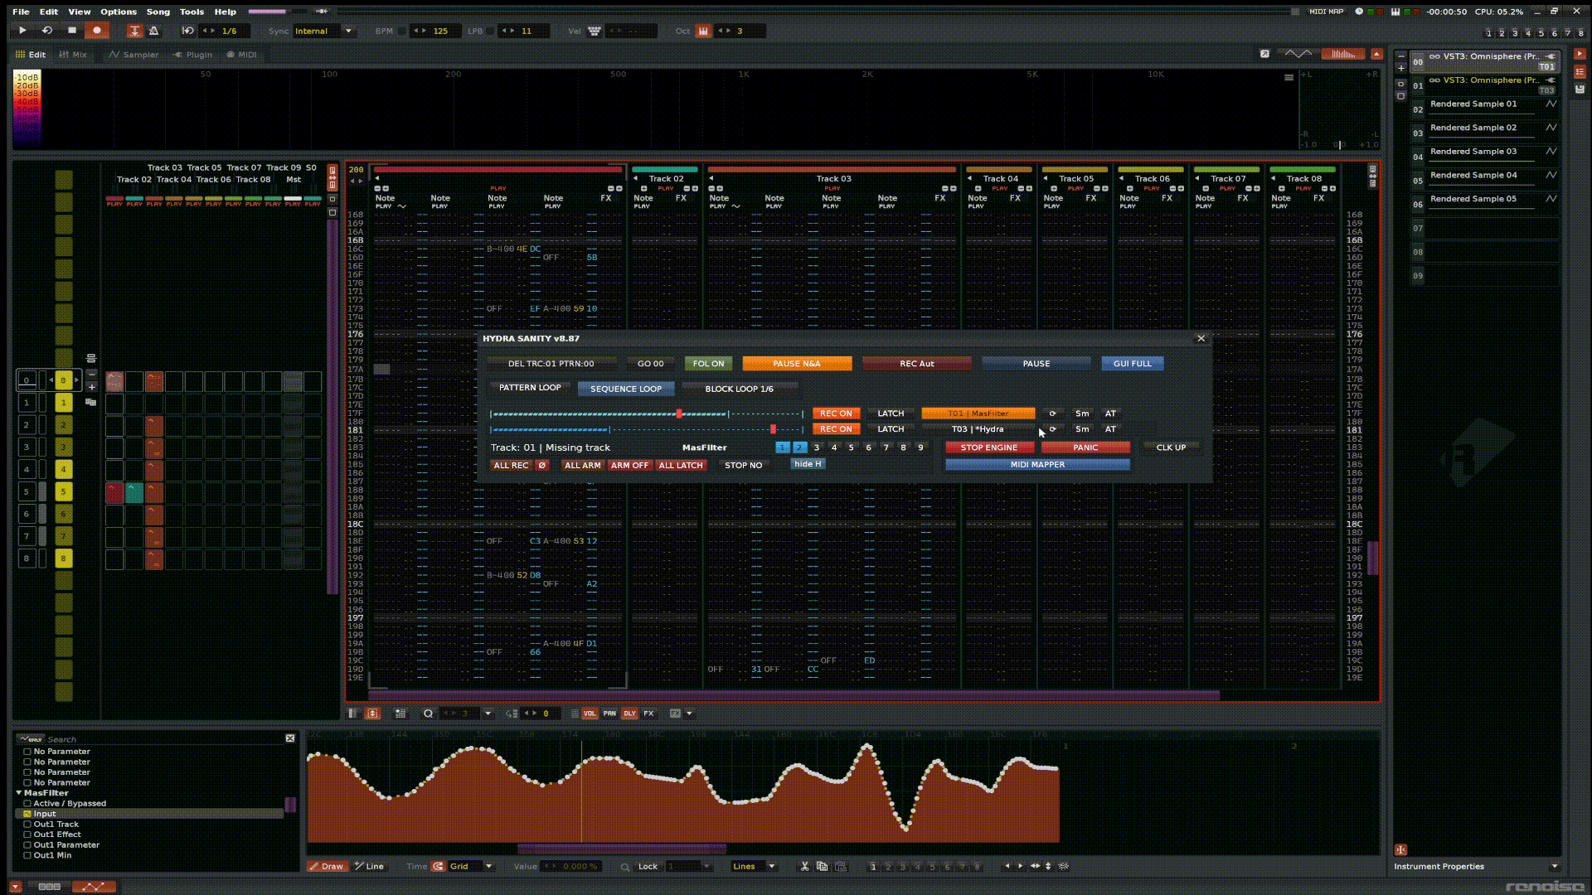Click the quantize Q icon below pattern editor
This screenshot has height=895, width=1592.
[x=428, y=714]
